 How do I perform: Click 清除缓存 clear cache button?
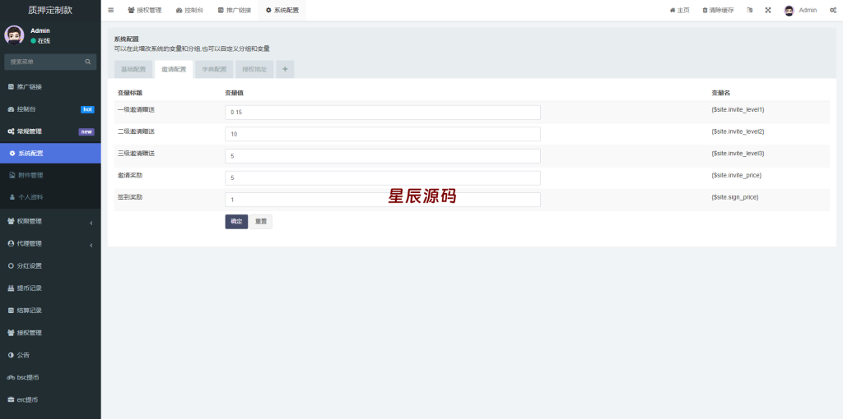coord(718,10)
